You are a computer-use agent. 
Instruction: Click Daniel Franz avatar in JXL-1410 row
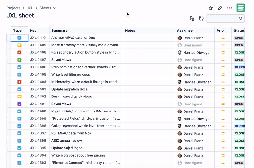pos(180,38)
